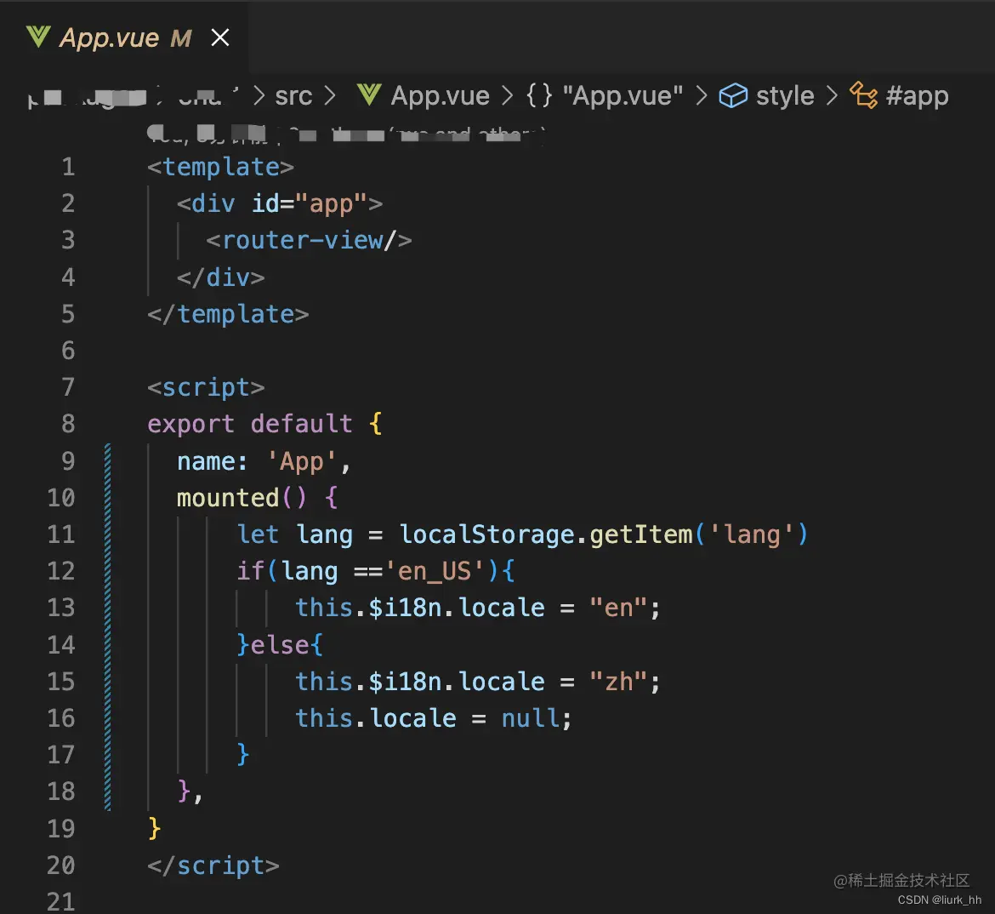Click localStorage.getItem('lang') call
Image resolution: width=995 pixels, height=914 pixels.
tap(603, 534)
